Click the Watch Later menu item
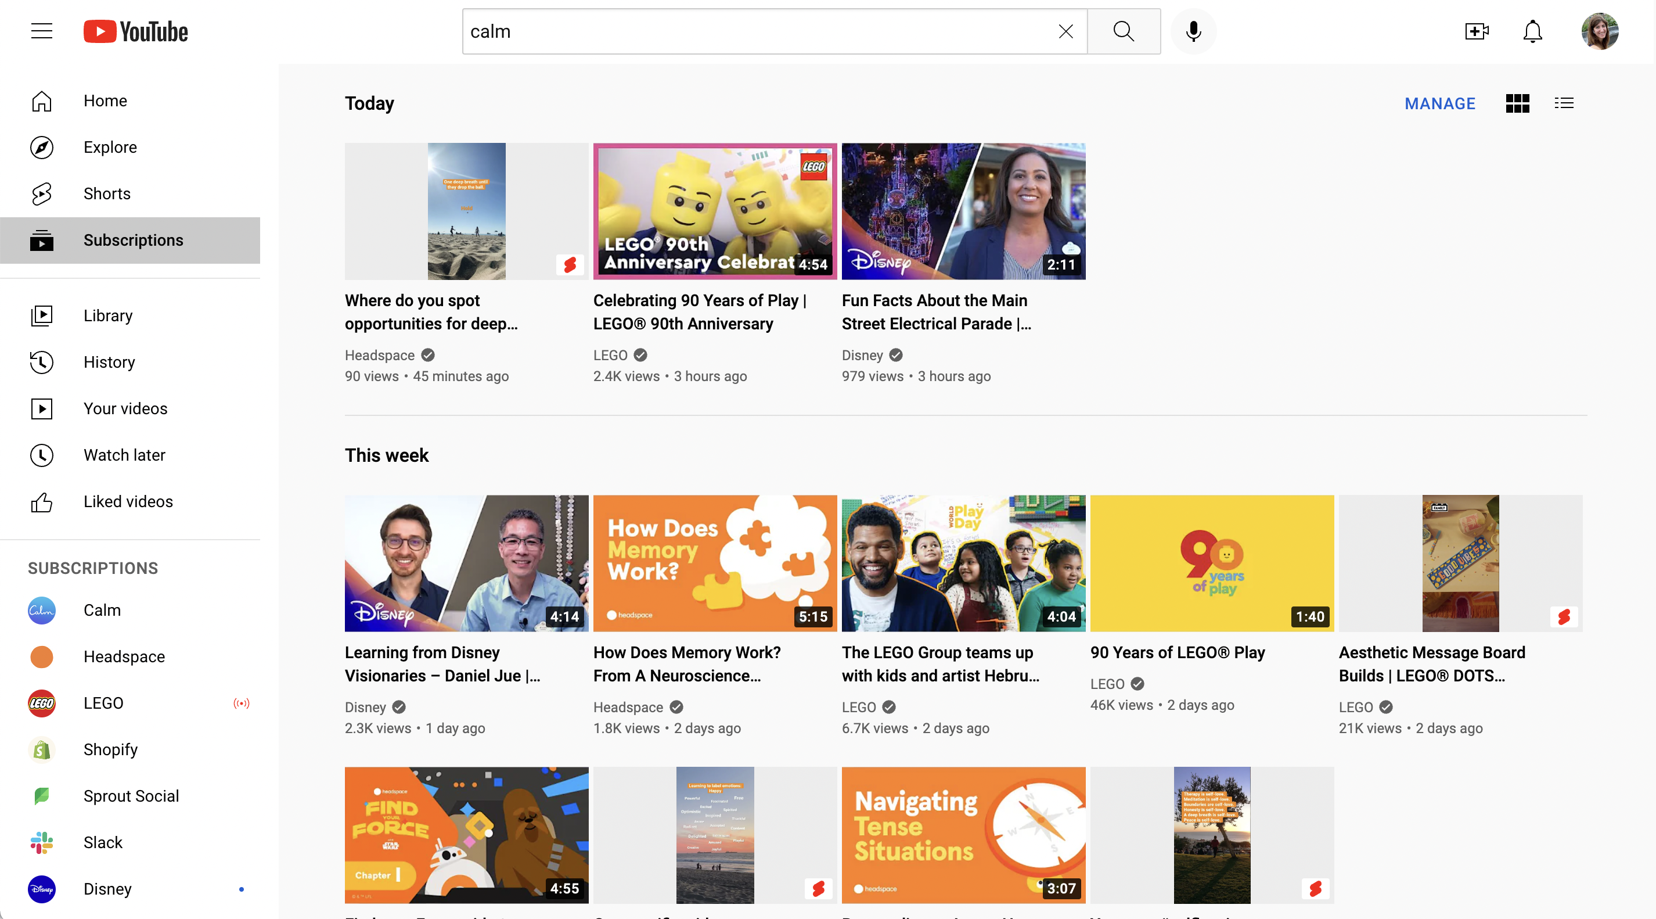This screenshot has height=919, width=1656. pos(124,455)
